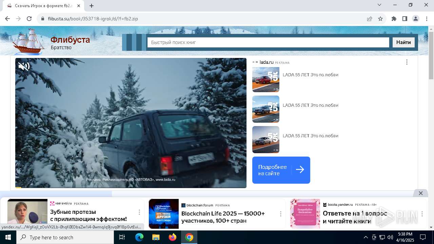
Task: Open the network tray icon
Action: [x=382, y=237]
